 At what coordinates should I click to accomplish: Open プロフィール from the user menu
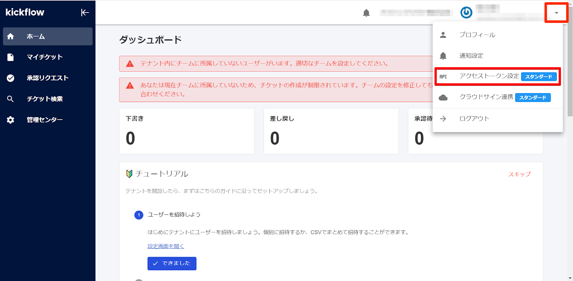click(x=477, y=35)
